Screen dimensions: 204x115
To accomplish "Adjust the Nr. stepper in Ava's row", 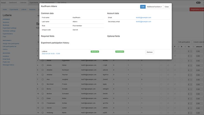I will coord(190,79).
